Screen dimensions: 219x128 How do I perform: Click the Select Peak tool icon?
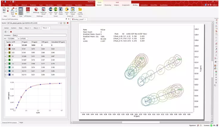(12, 11)
